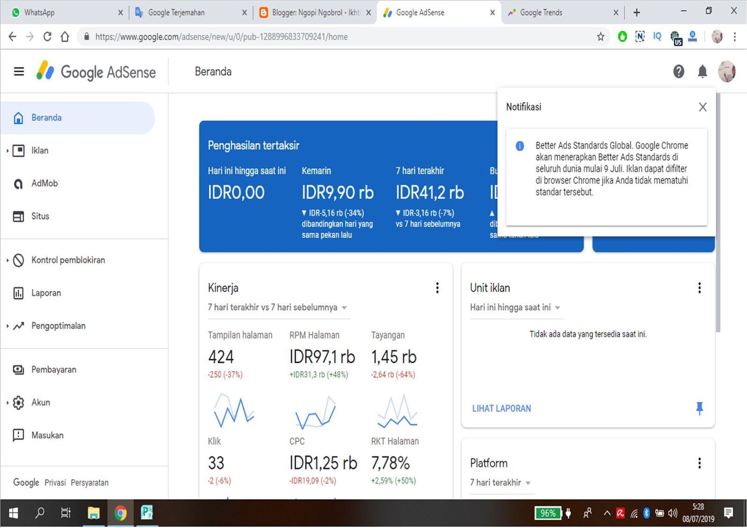Open Windows taskbar search
Screen dimensions: 747x528
point(40,513)
